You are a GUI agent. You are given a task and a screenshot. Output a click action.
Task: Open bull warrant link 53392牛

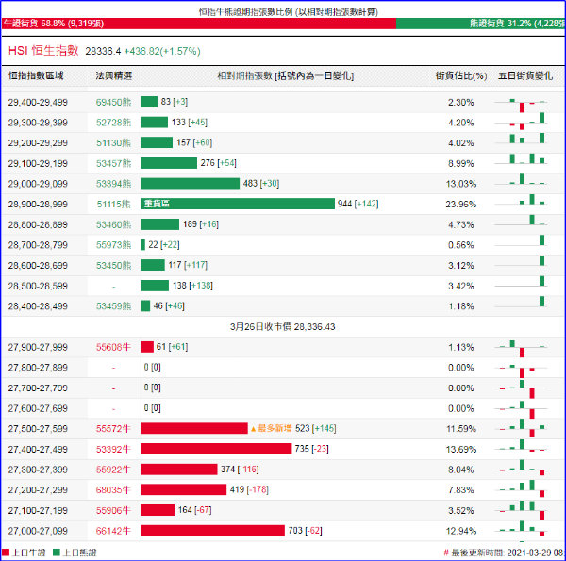[x=113, y=450]
